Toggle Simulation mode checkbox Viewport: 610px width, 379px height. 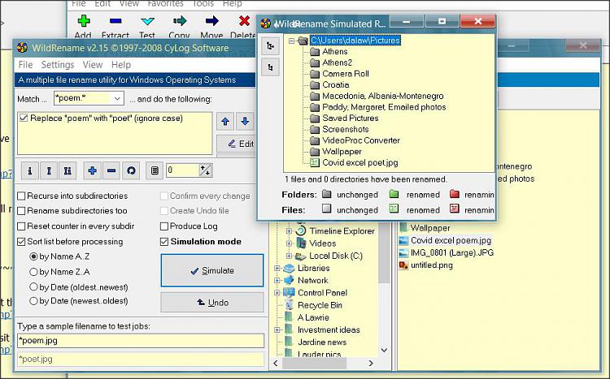pos(164,242)
